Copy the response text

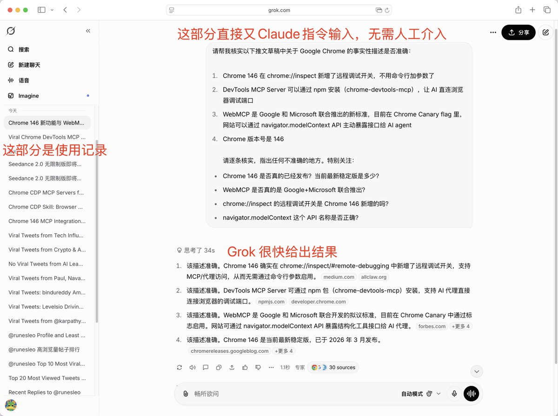tap(219, 367)
